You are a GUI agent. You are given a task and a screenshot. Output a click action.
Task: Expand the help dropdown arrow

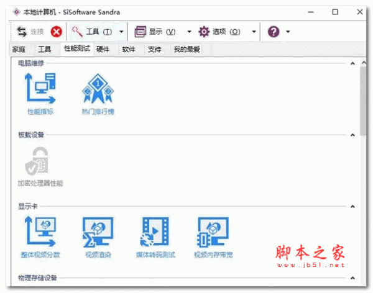tap(288, 32)
